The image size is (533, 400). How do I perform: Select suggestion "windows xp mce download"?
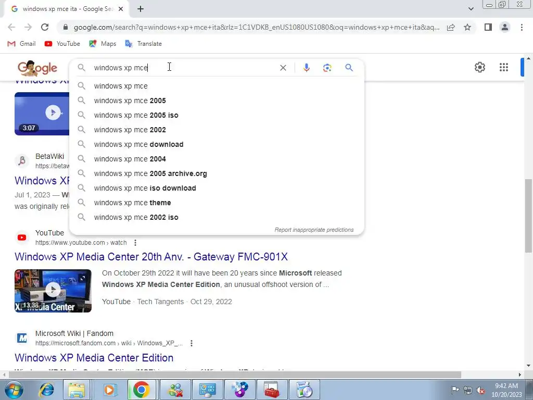[217, 145]
